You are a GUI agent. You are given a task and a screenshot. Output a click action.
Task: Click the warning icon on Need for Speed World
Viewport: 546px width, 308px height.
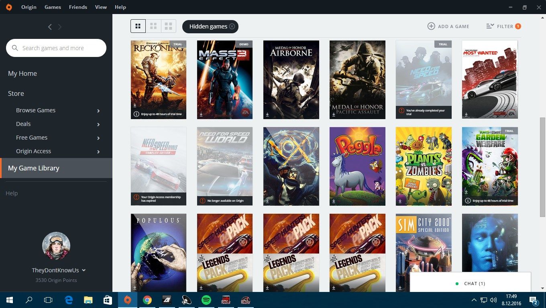click(x=203, y=201)
